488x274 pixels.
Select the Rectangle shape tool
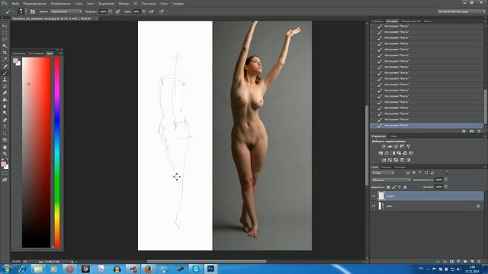(x=5, y=140)
